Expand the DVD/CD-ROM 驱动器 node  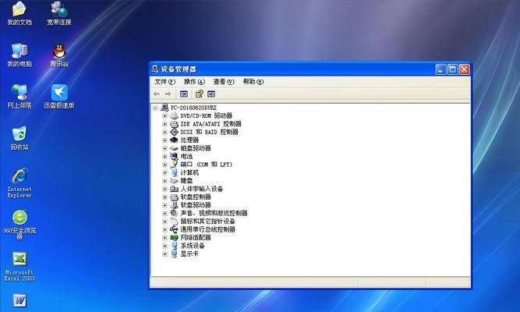click(164, 115)
